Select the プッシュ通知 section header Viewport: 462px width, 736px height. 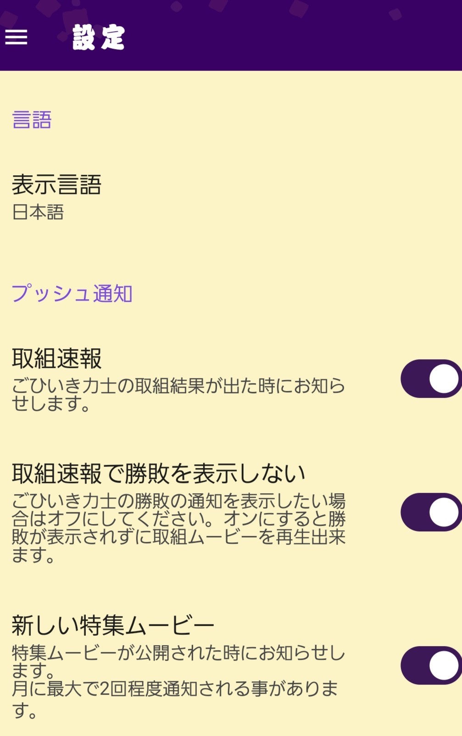click(72, 294)
